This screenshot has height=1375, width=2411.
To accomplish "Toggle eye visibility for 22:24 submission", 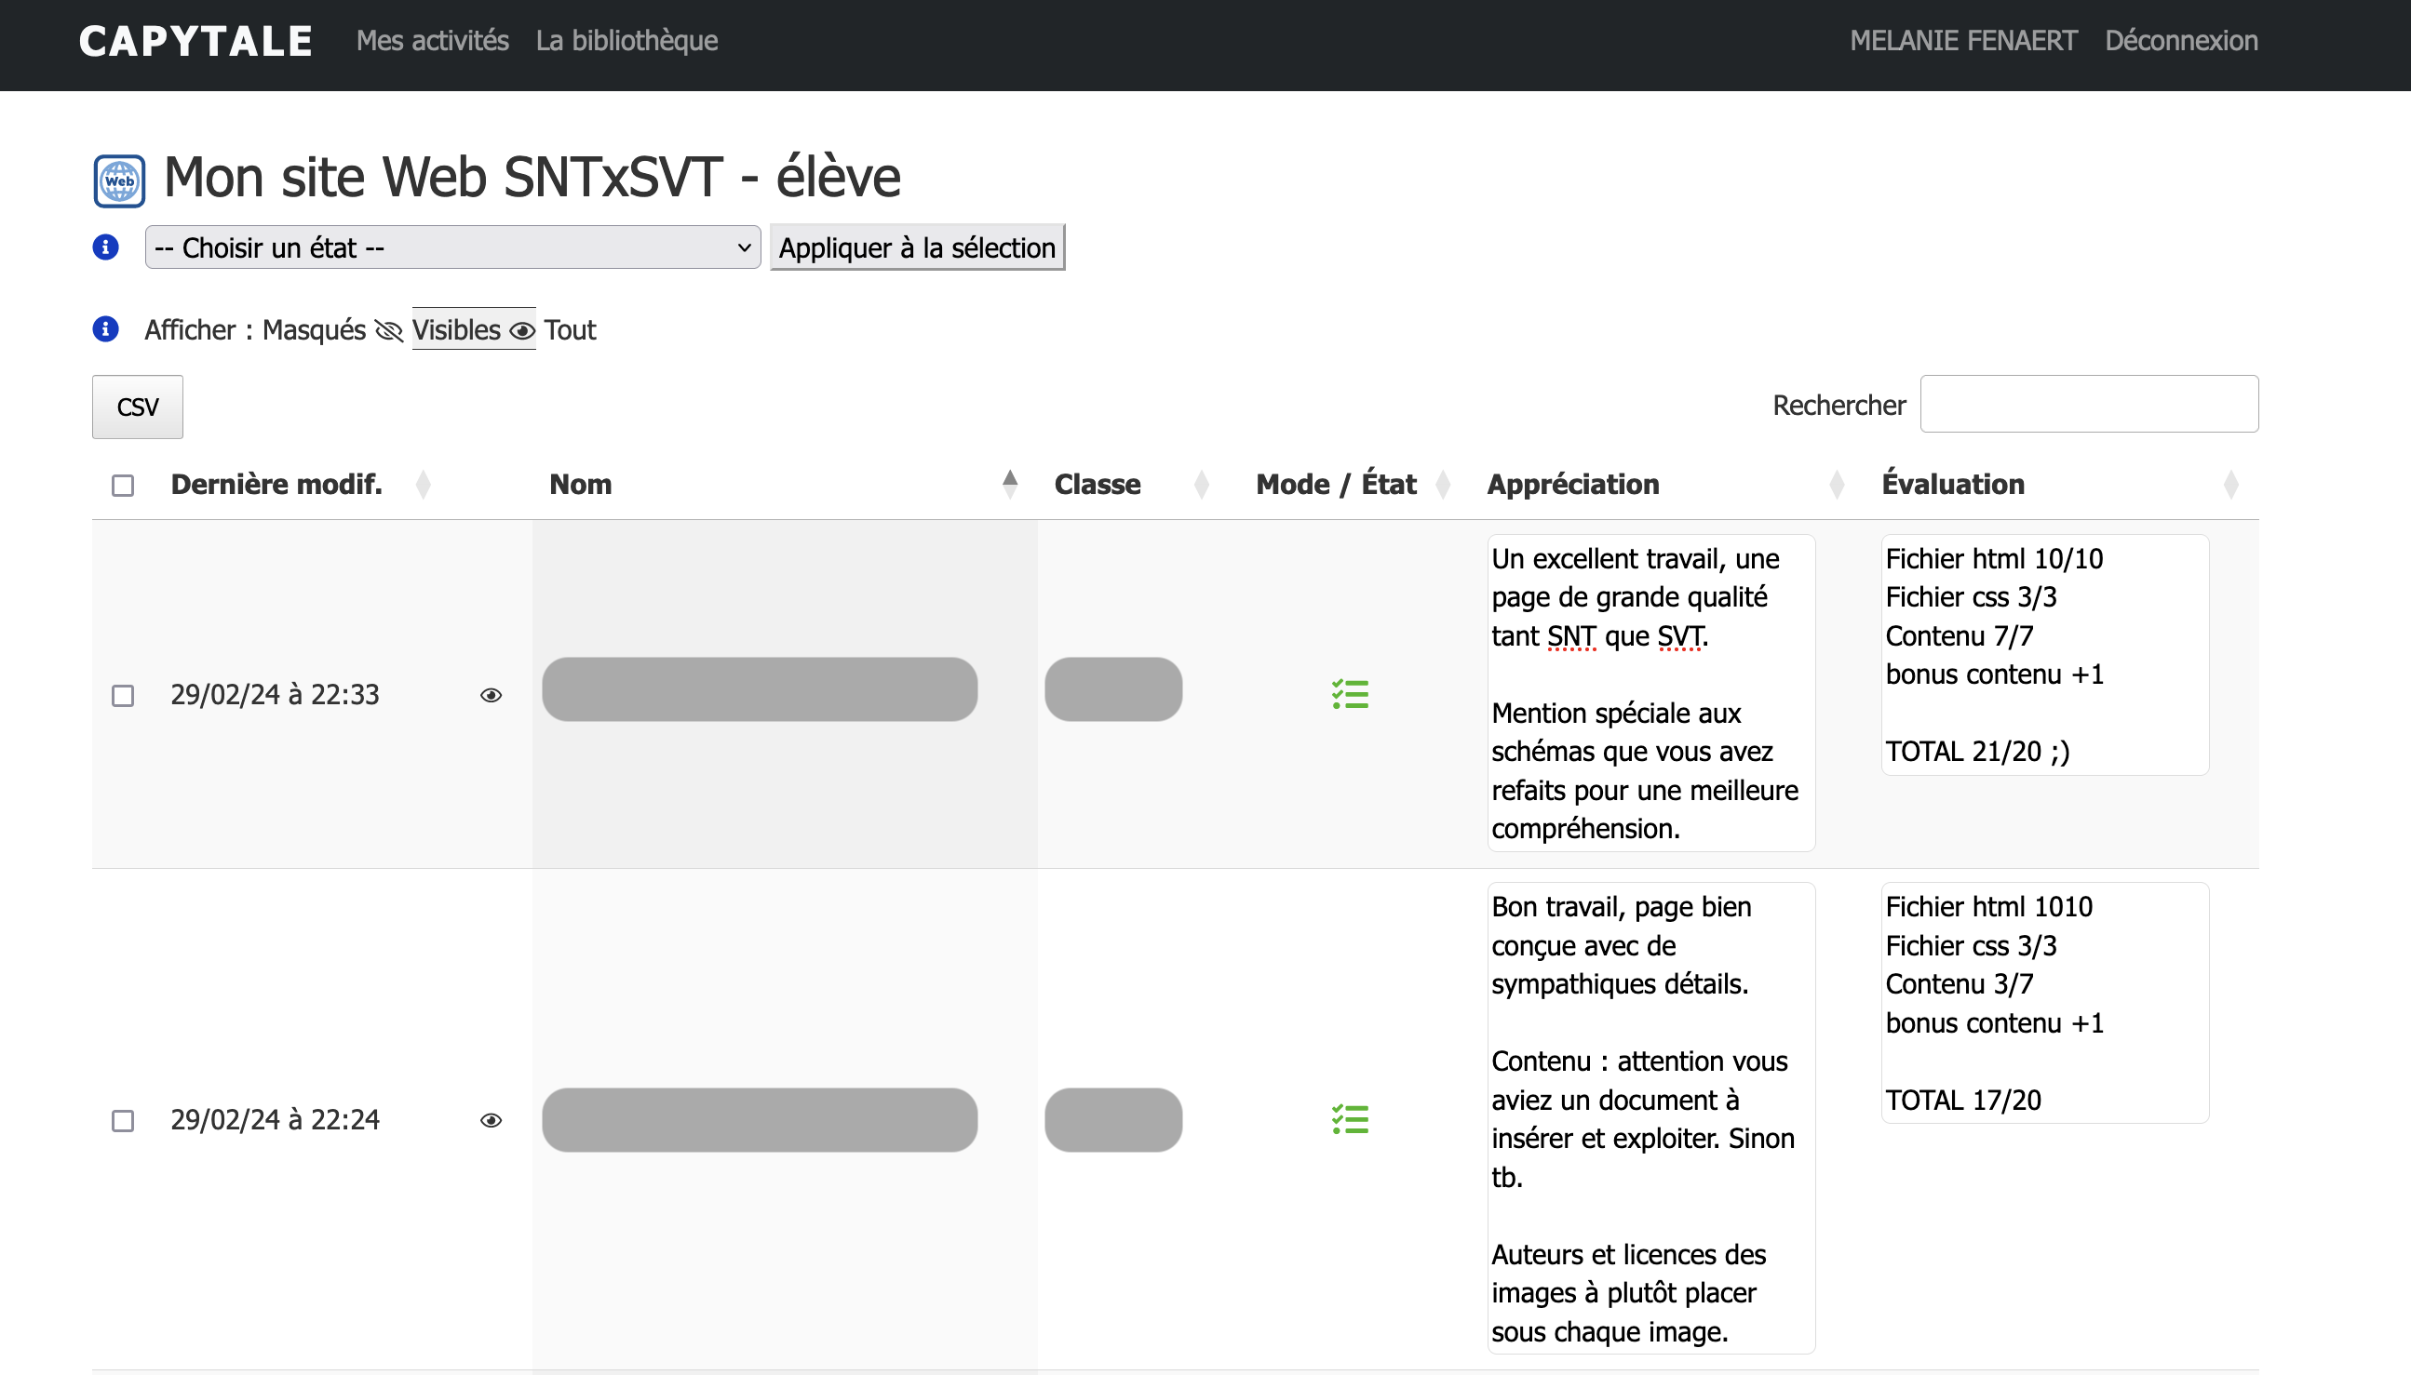I will [x=491, y=1121].
